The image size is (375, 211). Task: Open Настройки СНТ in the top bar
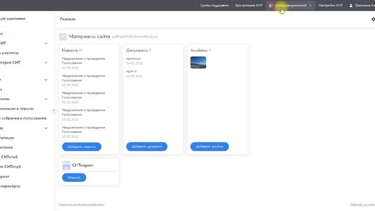point(330,5)
